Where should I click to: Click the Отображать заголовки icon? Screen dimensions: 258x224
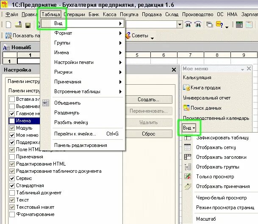pyautogui.click(x=188, y=157)
